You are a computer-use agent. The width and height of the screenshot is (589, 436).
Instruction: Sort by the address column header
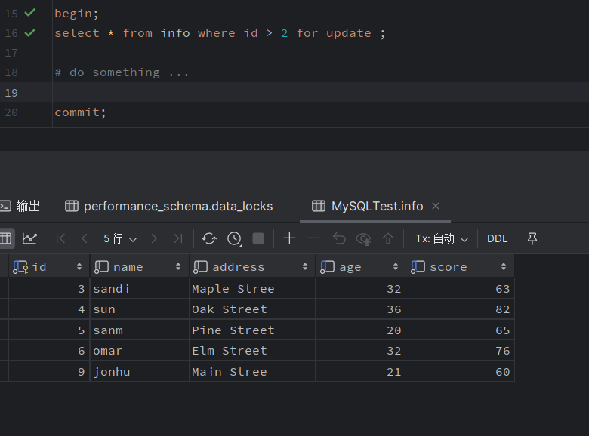(x=252, y=267)
